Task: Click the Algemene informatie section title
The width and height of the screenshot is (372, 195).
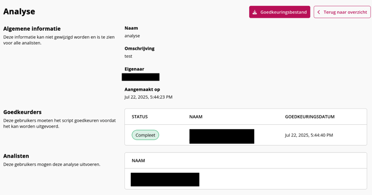Action: coord(32,29)
